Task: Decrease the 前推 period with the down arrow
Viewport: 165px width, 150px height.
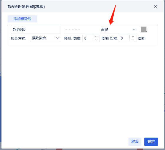Action: (x=96, y=40)
